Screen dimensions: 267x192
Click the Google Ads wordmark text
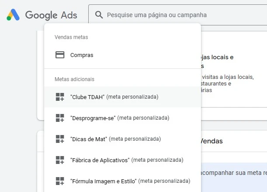51,15
